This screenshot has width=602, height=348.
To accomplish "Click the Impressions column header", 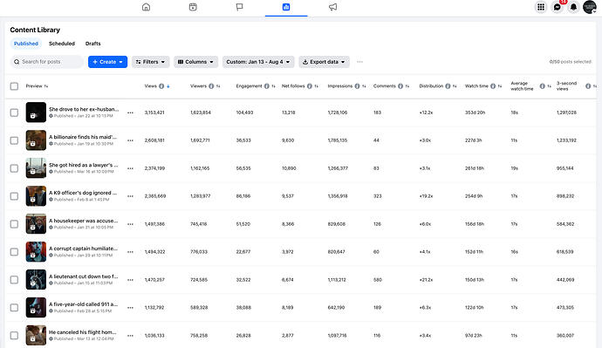I will tap(339, 86).
